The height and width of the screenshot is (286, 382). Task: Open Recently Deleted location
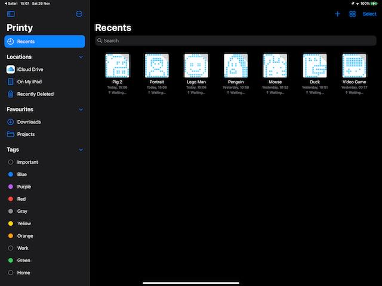[45, 94]
